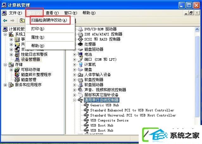
Task: Collapse the 存储 tree node
Action: click(x=5, y=65)
